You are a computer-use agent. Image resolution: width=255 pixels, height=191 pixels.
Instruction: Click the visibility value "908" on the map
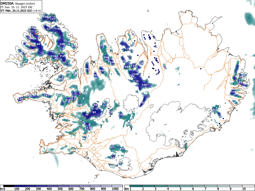68,73
